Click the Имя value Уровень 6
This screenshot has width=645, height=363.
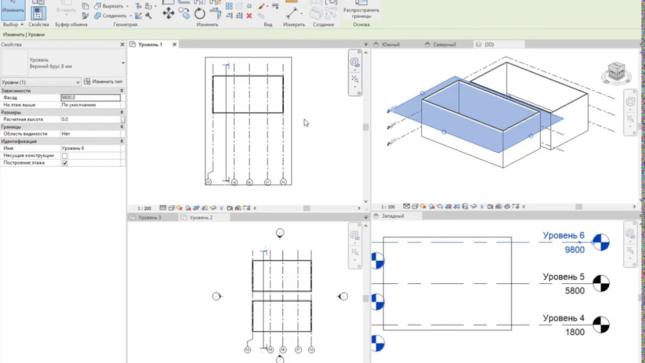(91, 148)
